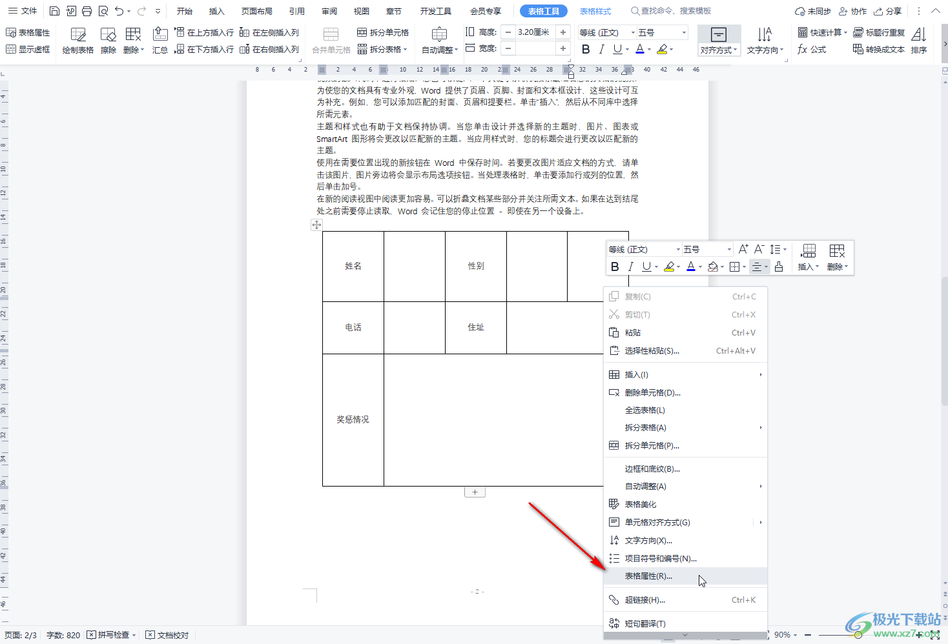Click 标题行重复 in the ribbon

coord(879,32)
